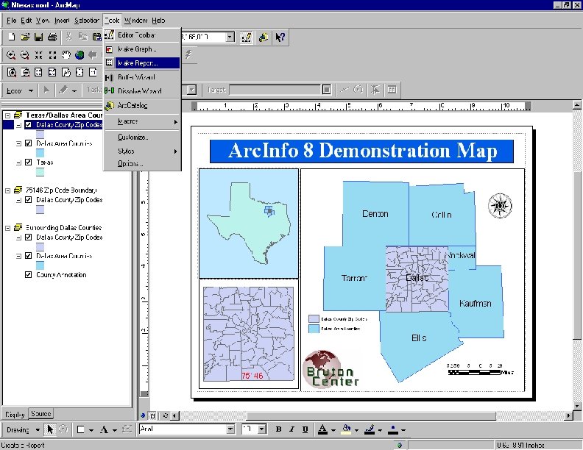Click the What's This help icon

pyautogui.click(x=280, y=37)
